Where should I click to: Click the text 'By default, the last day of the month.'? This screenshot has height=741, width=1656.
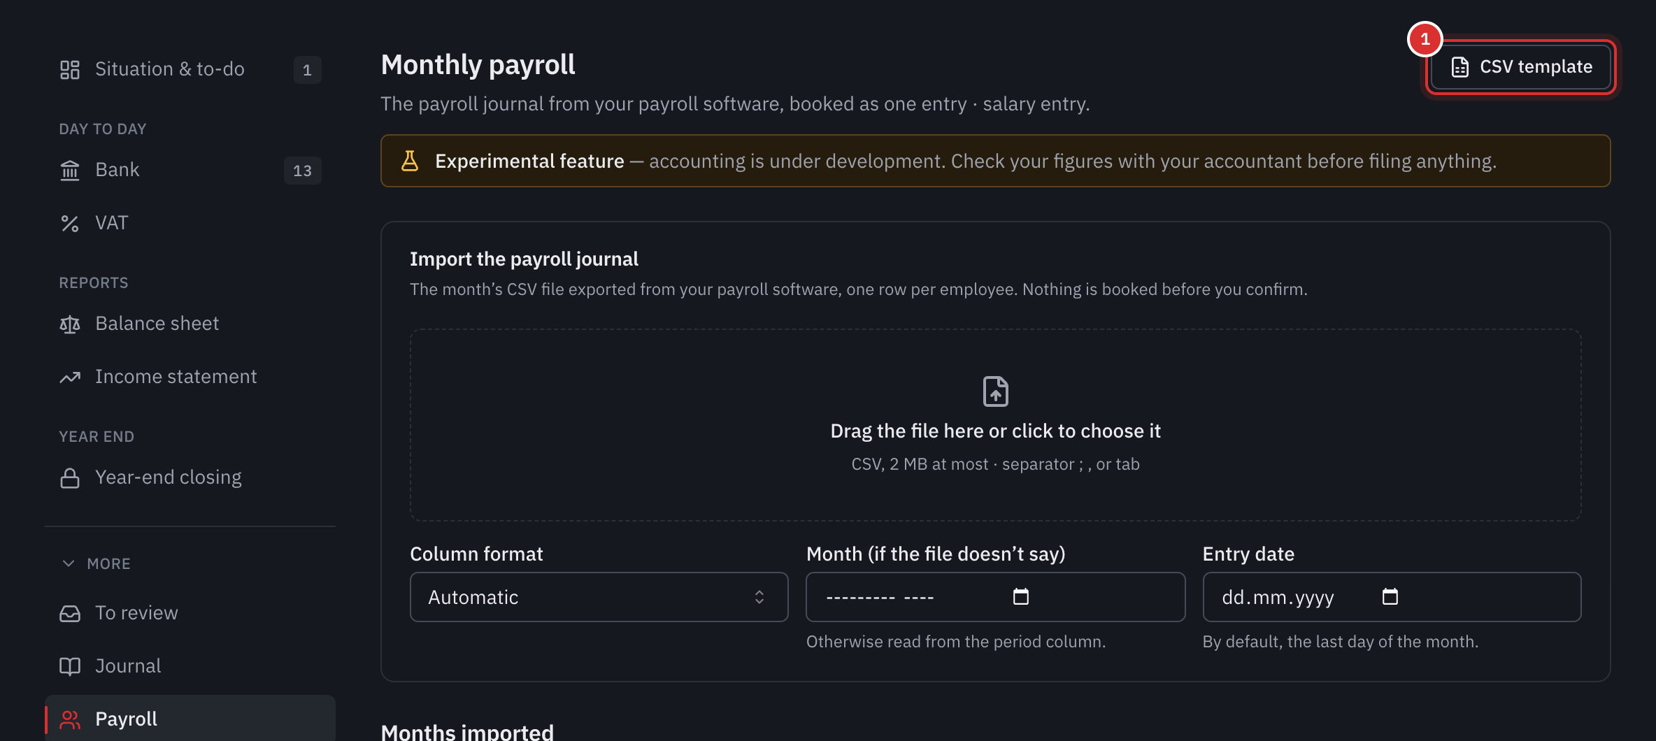pos(1341,642)
